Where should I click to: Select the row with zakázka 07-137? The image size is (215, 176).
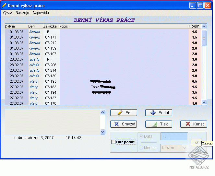[x=103, y=98]
